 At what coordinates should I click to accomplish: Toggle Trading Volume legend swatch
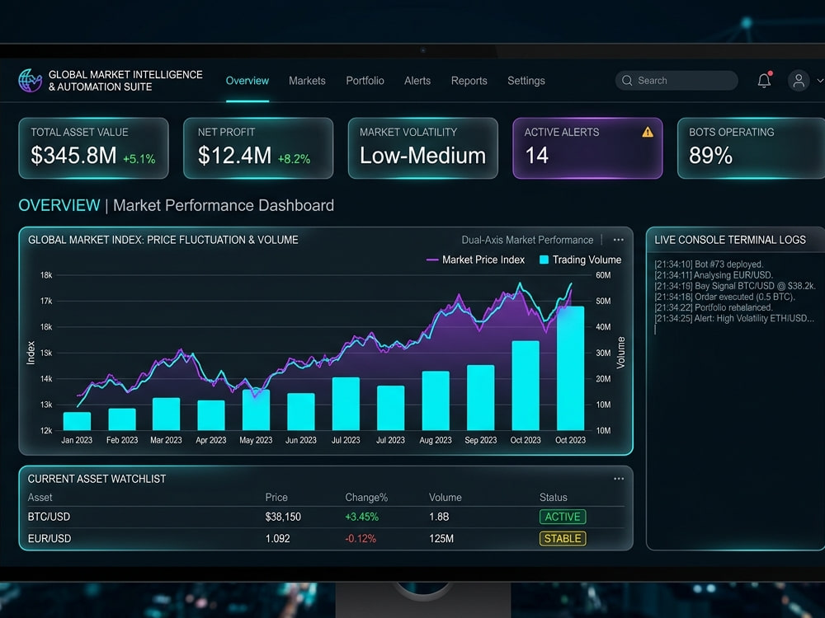[544, 260]
